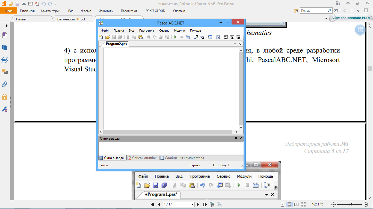Screen dimensions: 373x209
Task: Click Foxit quick access Open folder icon
Action: (x=11, y=4)
